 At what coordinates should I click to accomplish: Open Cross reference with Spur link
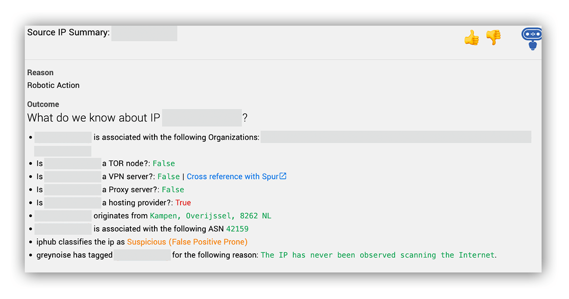pyautogui.click(x=233, y=176)
